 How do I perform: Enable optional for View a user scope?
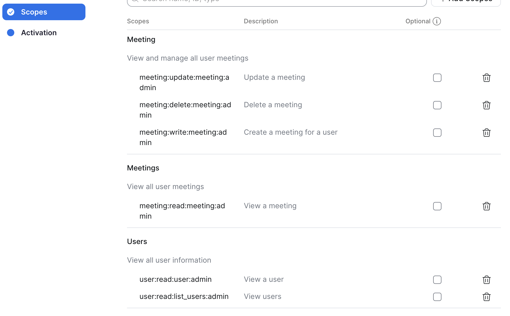(x=437, y=280)
